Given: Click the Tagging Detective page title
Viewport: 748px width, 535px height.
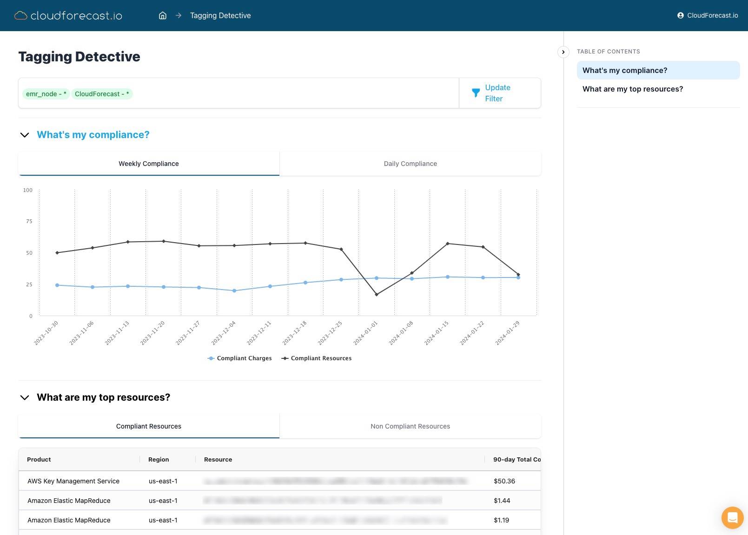Looking at the screenshot, I should [x=79, y=57].
